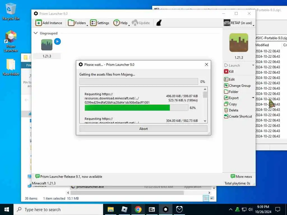Open the Prism Launcher Release 9.1 news link
This screenshot has width=287, height=215.
[x=69, y=176]
